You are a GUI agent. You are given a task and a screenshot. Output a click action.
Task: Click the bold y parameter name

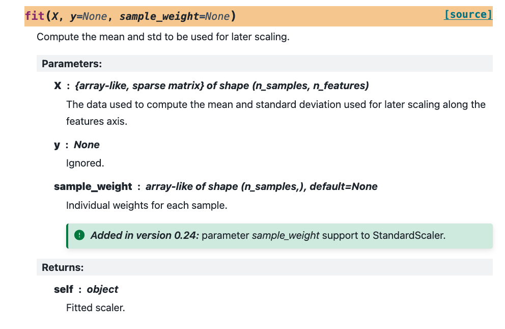click(x=57, y=145)
